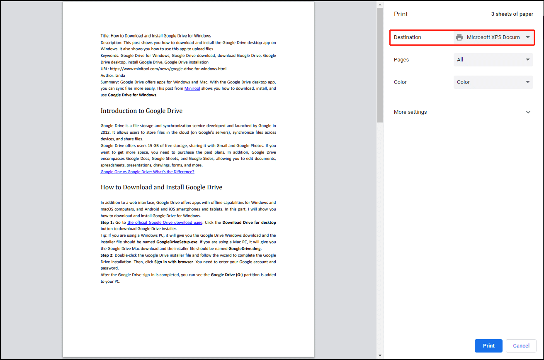Screen dimensions: 544x360
Task: Click the Introduction to Google Drive heading
Action: point(141,111)
